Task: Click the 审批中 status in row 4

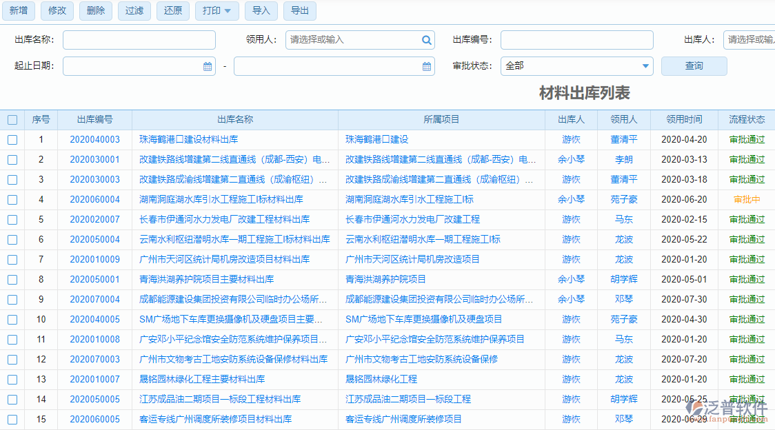Action: (x=747, y=200)
